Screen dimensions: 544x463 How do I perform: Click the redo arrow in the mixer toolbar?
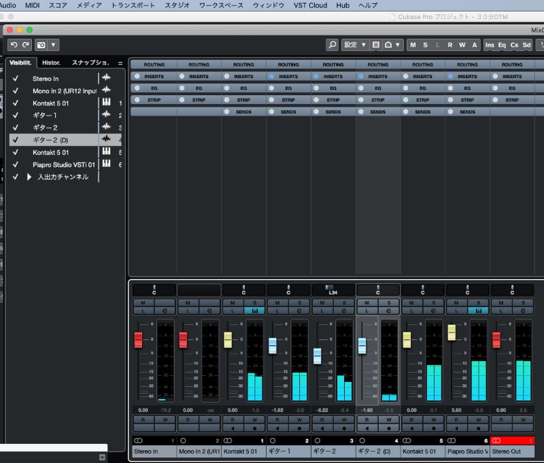click(26, 45)
